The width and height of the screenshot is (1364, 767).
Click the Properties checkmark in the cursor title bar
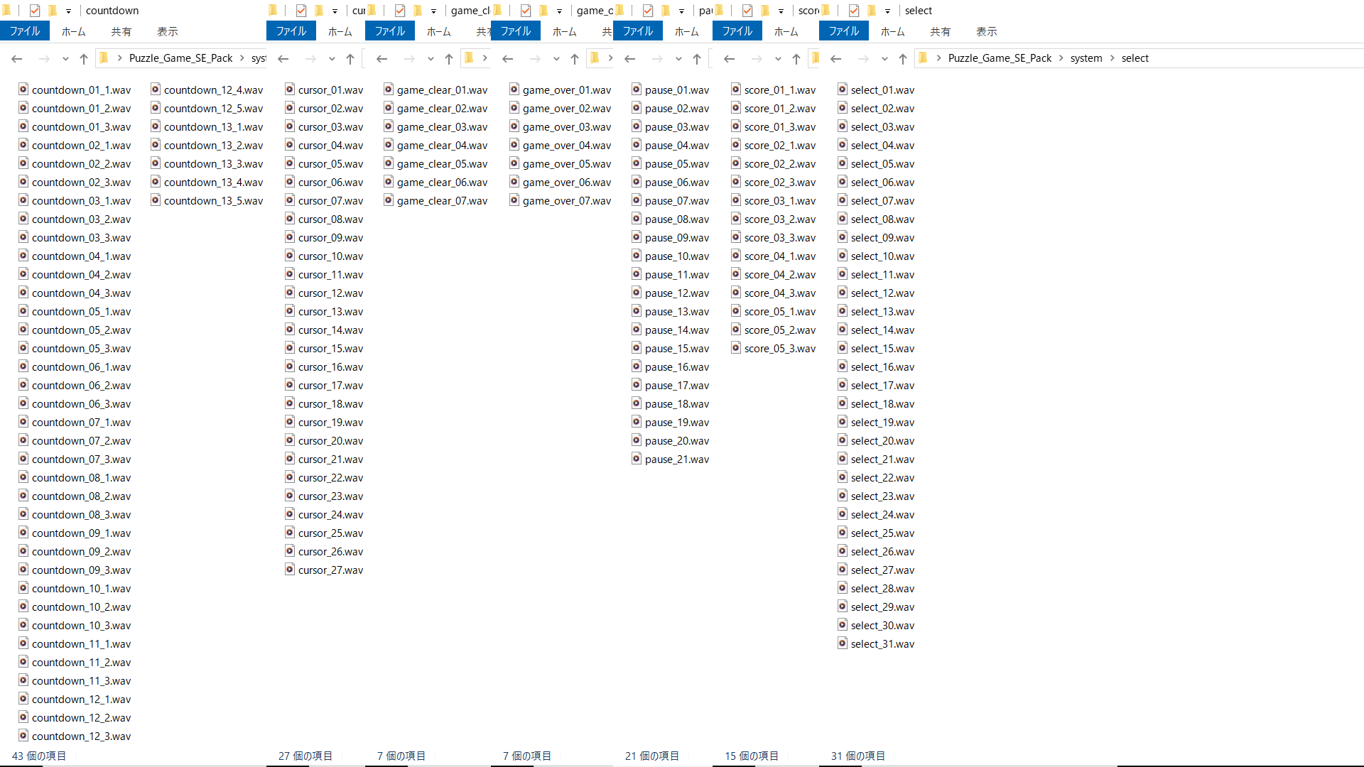[x=301, y=11]
